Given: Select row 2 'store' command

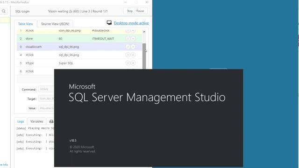Looking at the screenshot, I should 79,39.
